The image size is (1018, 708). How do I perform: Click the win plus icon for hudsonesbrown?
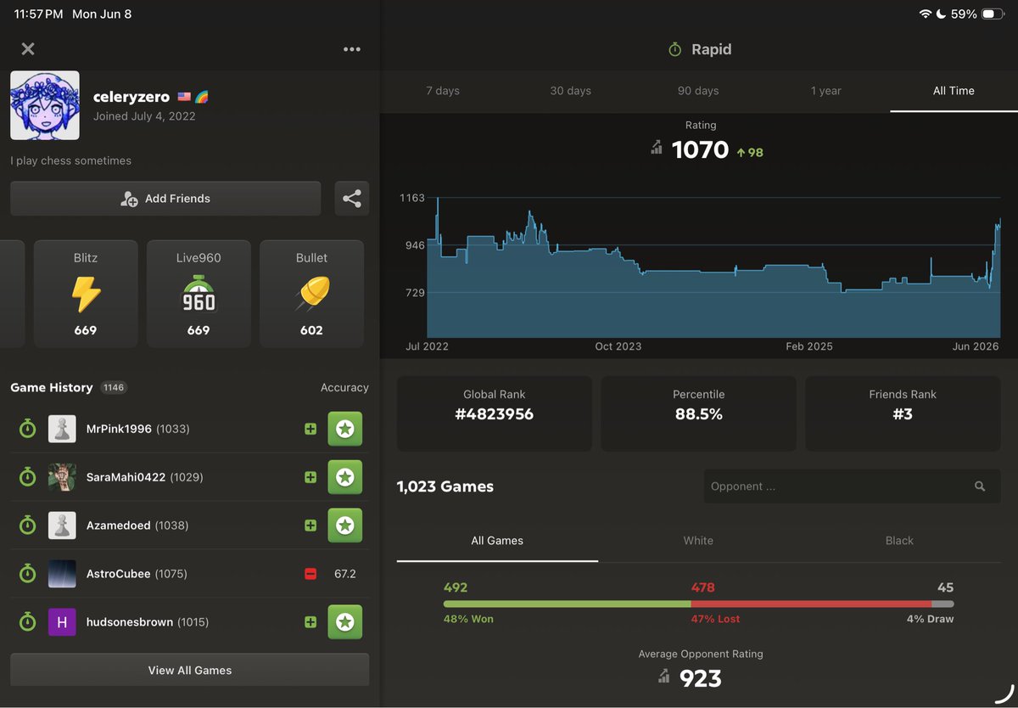310,622
